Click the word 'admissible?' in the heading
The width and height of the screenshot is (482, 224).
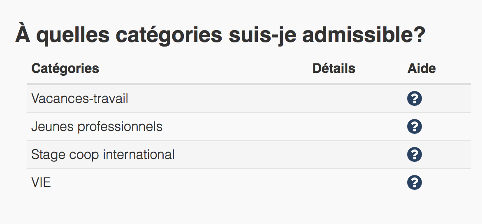tap(364, 35)
